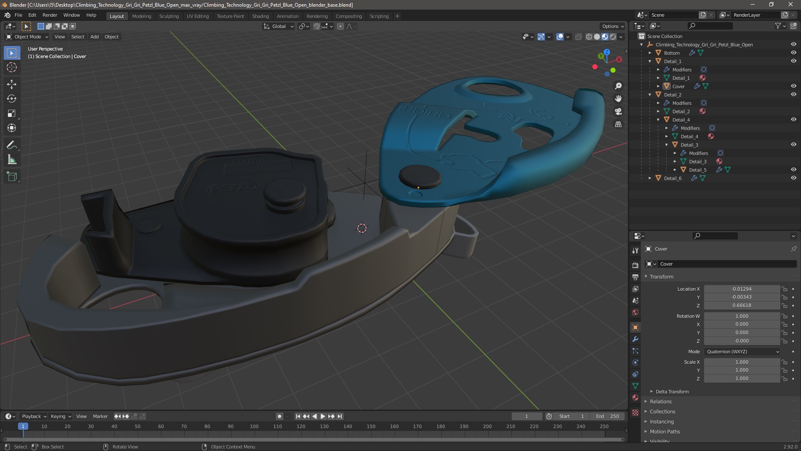Viewport: 801px width, 451px height.
Task: Click the Scale X value field
Action: [741, 362]
